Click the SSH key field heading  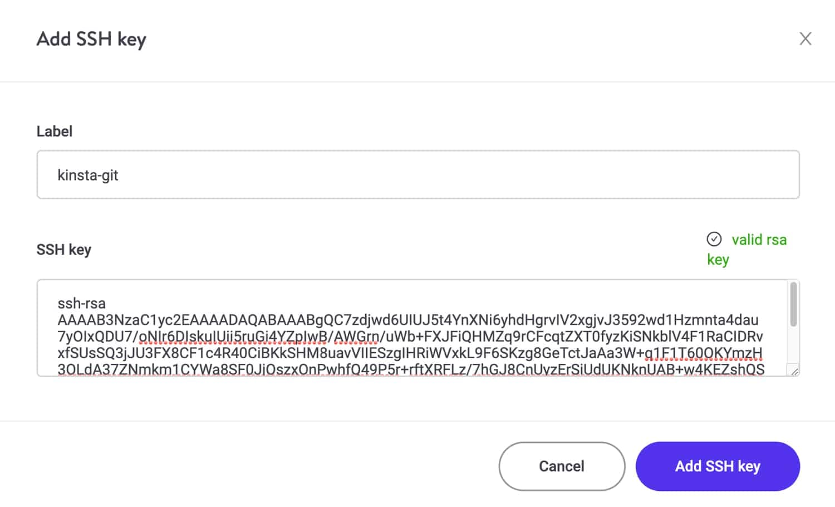(64, 249)
